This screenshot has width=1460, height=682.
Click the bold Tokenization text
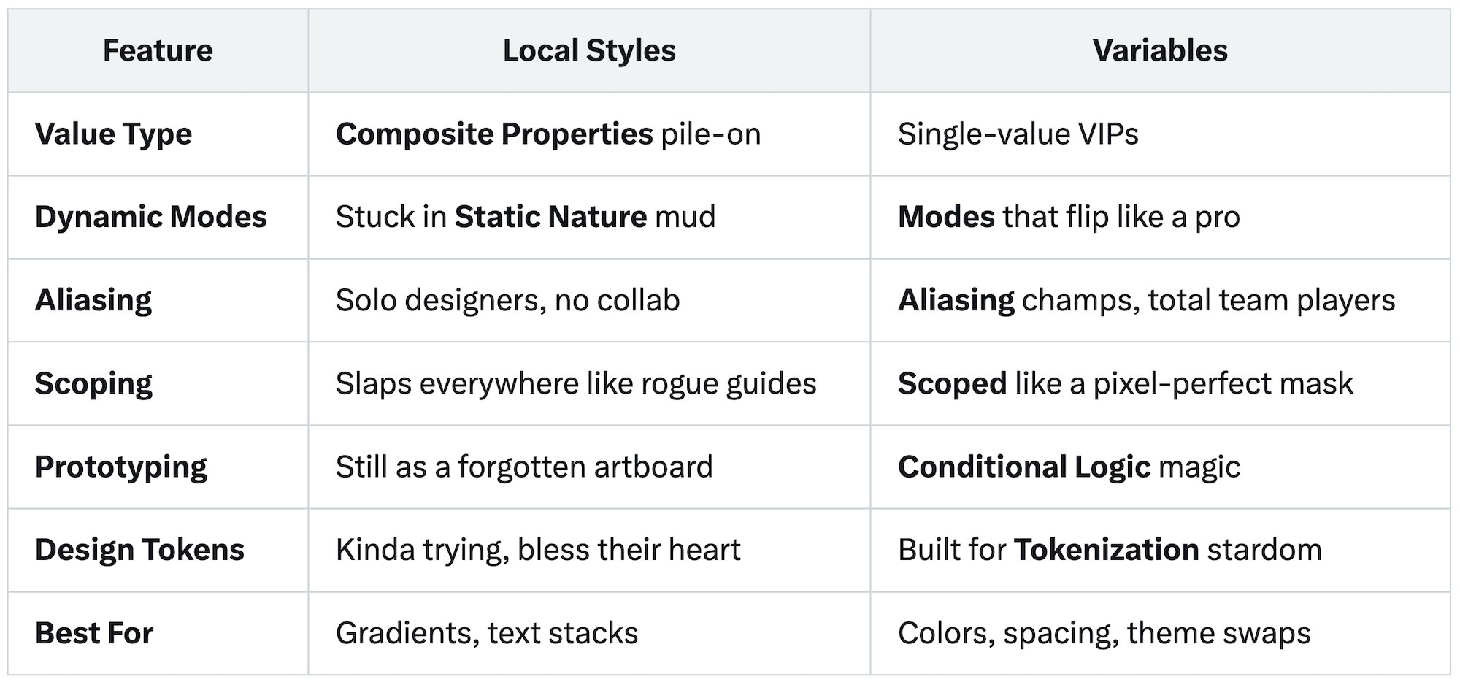click(x=1106, y=551)
